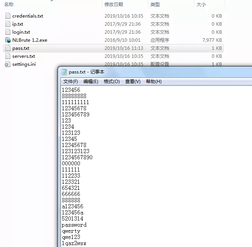This screenshot has width=252, height=247.
Task: Click the settings.ini gear file icon
Action: coord(8,64)
